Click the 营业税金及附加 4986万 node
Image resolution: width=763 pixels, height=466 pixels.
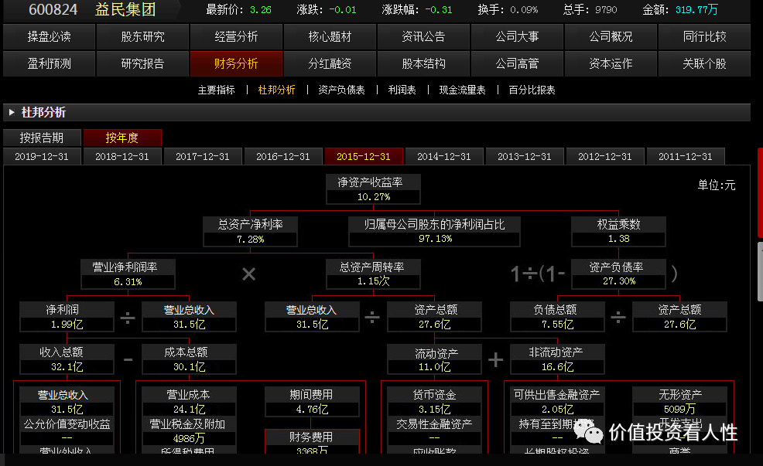click(x=190, y=431)
